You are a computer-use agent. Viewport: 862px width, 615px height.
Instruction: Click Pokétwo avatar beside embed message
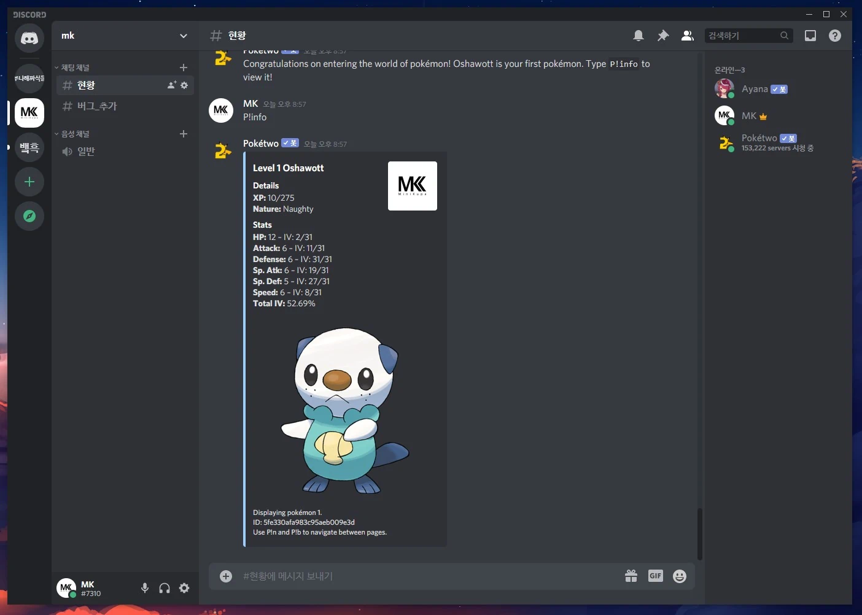[222, 150]
